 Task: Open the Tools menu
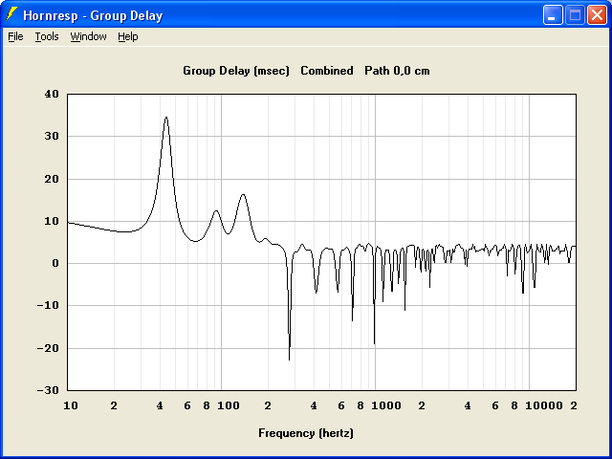point(47,36)
